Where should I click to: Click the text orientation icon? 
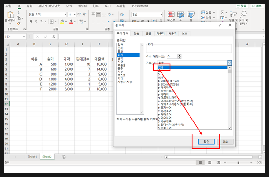[x=110, y=14]
